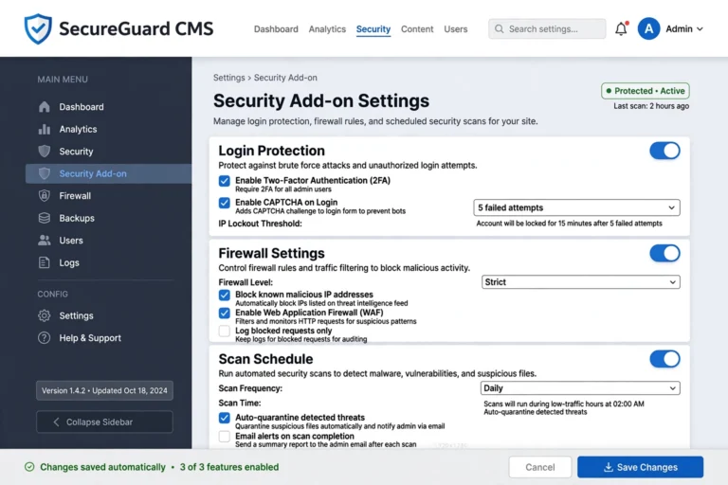The image size is (728, 485).
Task: Click the 'IP Lockout Threshold:' label
Action: click(x=260, y=224)
